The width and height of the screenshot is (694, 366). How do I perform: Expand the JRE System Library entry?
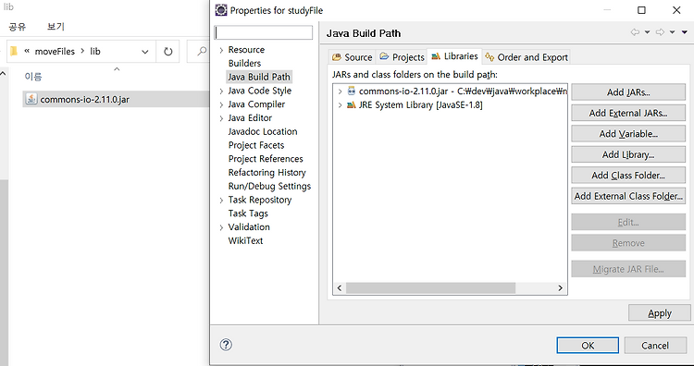click(x=340, y=105)
